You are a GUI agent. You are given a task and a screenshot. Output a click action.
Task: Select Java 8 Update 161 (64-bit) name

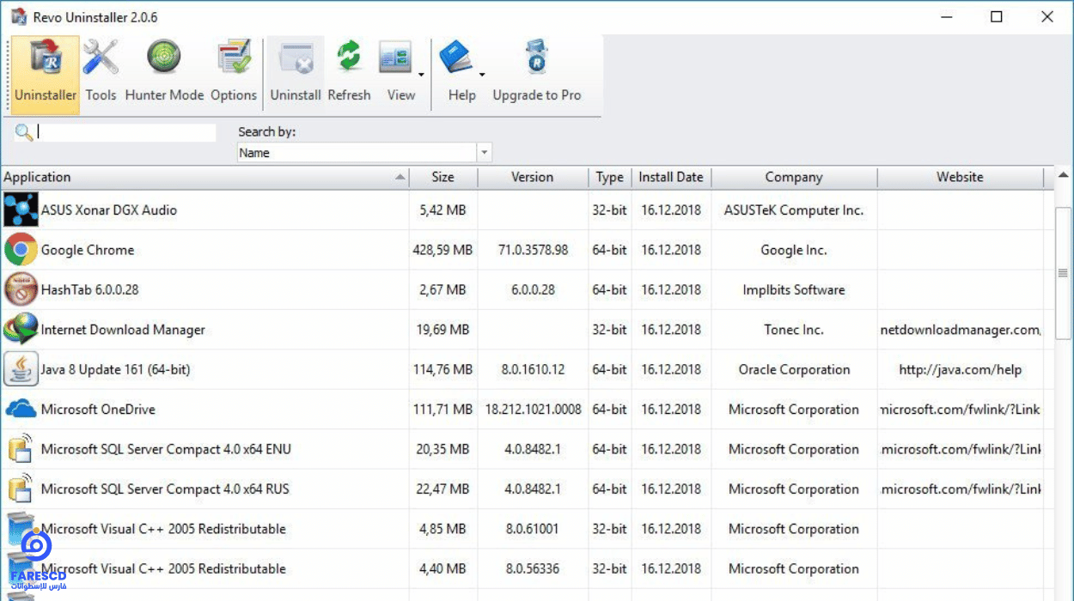click(116, 370)
